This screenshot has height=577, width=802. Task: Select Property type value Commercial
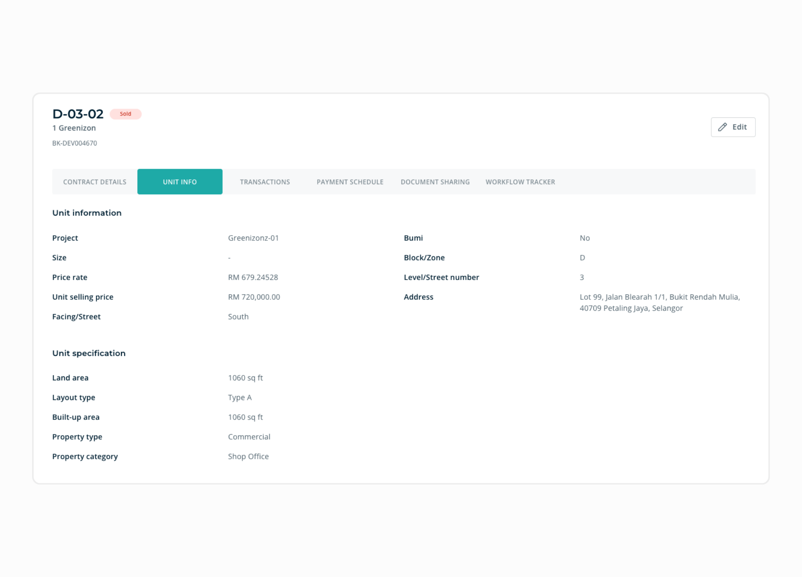point(249,437)
